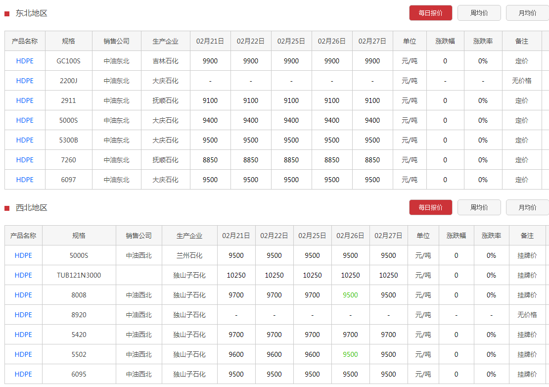Viewport: 549px width, 387px height.
Task: Select 每日报价 tab in 东北地区 section
Action: [430, 13]
